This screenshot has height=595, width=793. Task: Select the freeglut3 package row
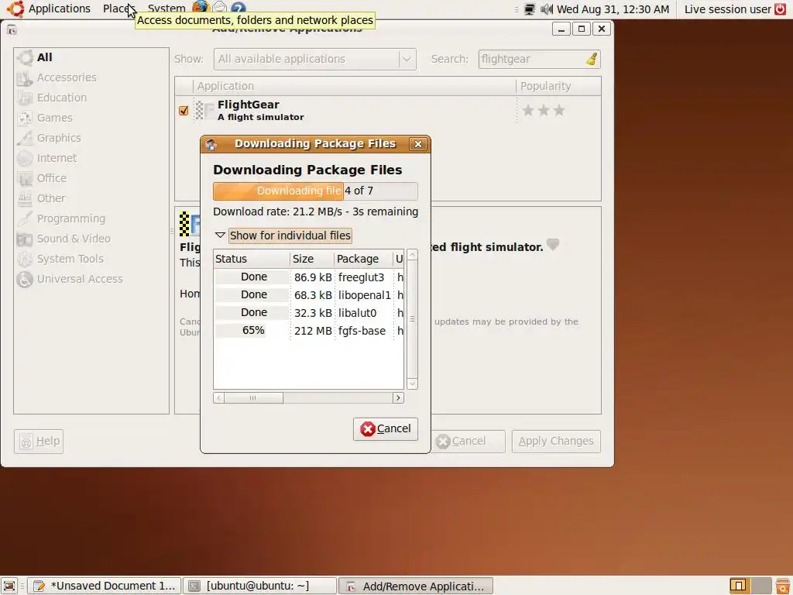(x=308, y=277)
